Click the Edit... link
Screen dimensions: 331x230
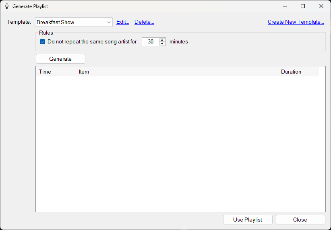click(x=123, y=22)
